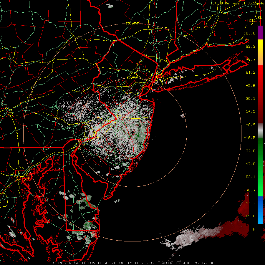The height and width of the screenshot is (265, 265).
Task: Click the -78.7 scale value
Action: point(249,190)
